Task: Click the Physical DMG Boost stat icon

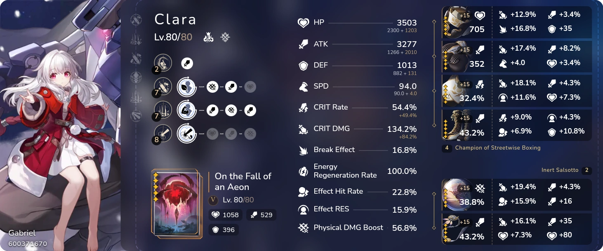Action: 303,227
